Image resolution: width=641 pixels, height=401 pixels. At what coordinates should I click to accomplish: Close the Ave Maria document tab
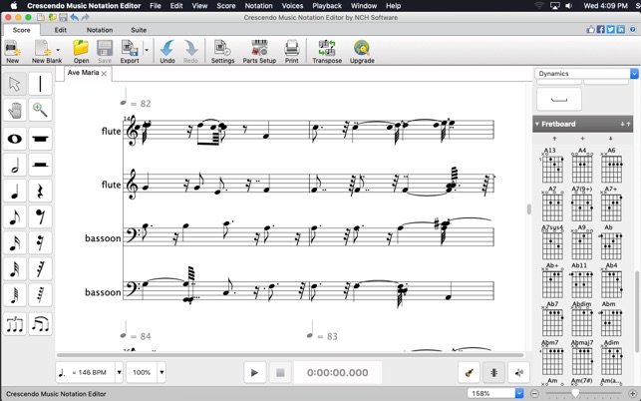coord(104,73)
